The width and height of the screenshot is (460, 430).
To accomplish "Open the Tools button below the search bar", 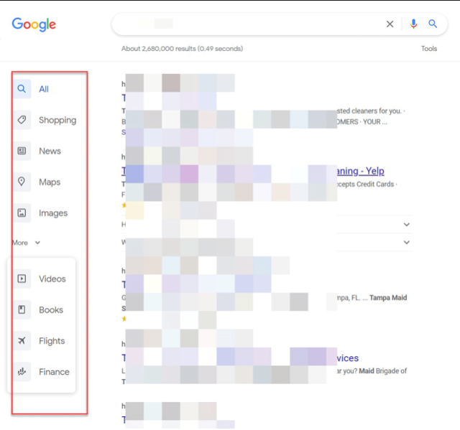I will (428, 49).
